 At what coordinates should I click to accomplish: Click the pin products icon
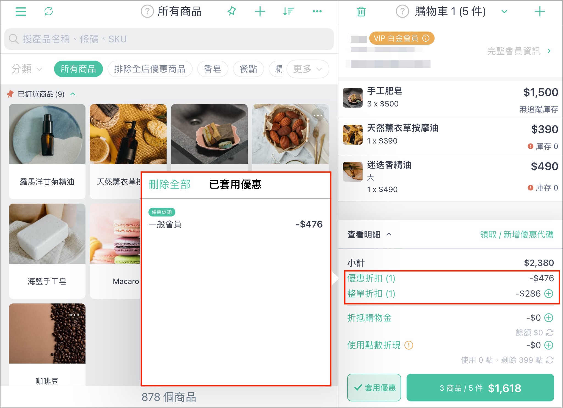(x=232, y=11)
